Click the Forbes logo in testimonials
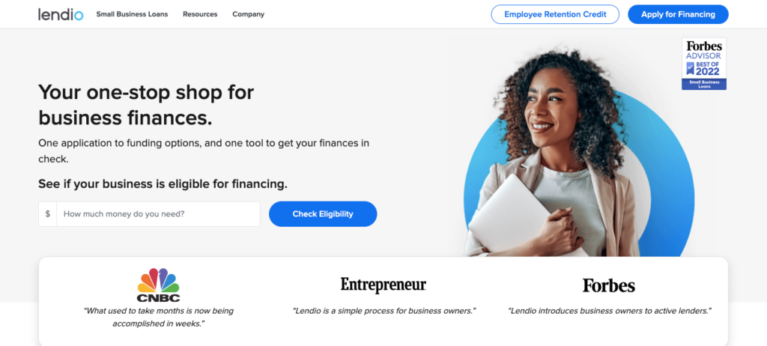Screen dimensions: 767x346 tap(608, 285)
